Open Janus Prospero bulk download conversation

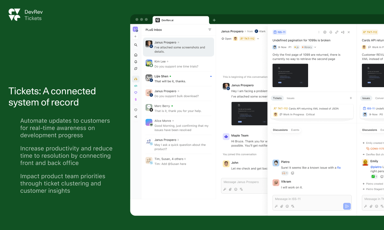(x=178, y=94)
